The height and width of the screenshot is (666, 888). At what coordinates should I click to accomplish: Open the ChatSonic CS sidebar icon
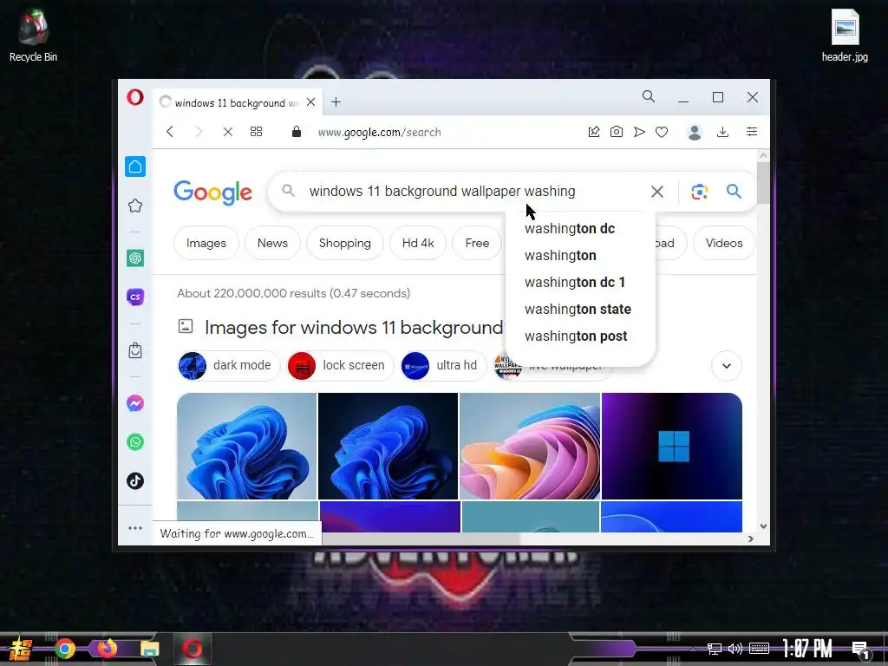pos(134,297)
